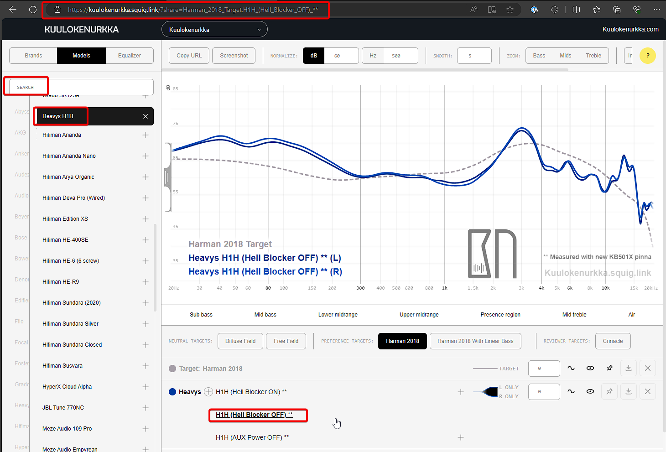Viewport: 666px width, 452px height.
Task: Add H1H (Hell Blocker ON) variant plus
Action: coord(461,392)
